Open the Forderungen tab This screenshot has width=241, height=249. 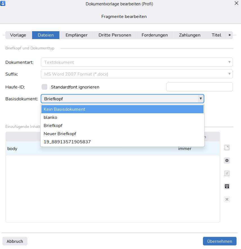[155, 35]
